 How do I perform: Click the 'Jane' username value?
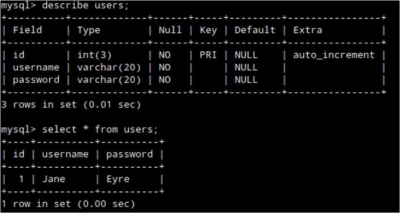54,179
